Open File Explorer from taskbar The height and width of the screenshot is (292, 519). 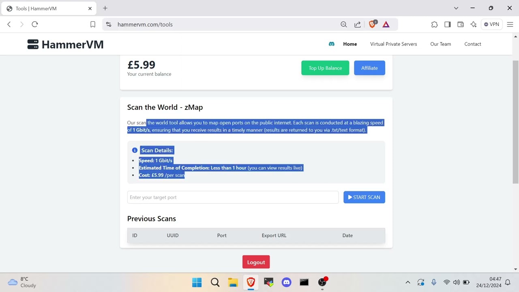point(233,282)
